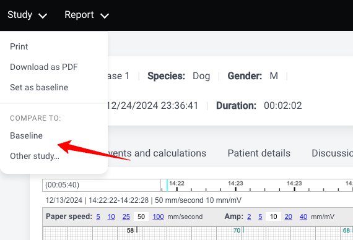The image size is (353, 240).
Task: Open the Report dropdown menu
Action: tap(87, 15)
